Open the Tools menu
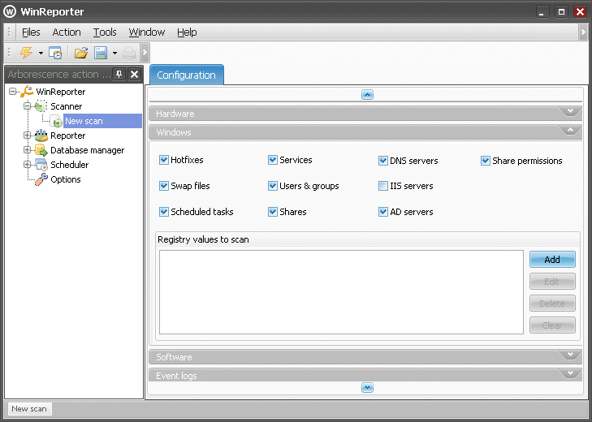 point(105,32)
